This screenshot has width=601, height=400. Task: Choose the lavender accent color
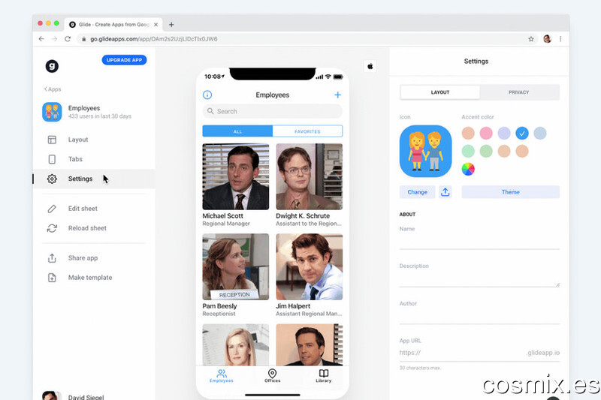tap(504, 133)
